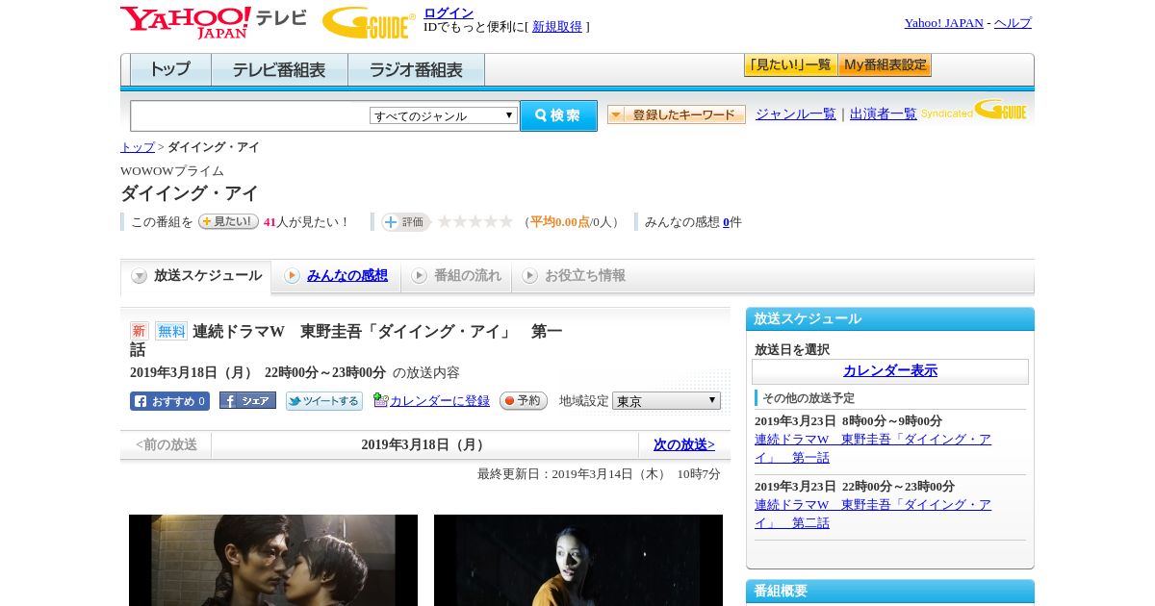1155x606 pixels.
Task: Open the カレンダー表示 link
Action: tap(890, 371)
